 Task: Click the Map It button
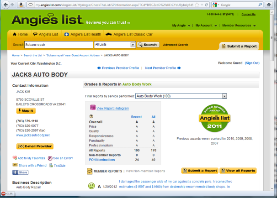(26, 111)
